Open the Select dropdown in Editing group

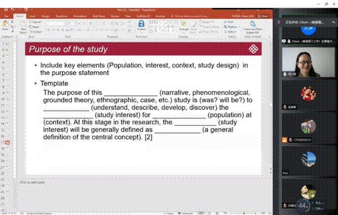pyautogui.click(x=231, y=31)
